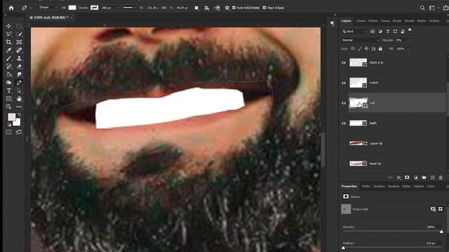Image resolution: width=449 pixels, height=252 pixels.
Task: Switch to the Actions tab
Action: pos(434,21)
